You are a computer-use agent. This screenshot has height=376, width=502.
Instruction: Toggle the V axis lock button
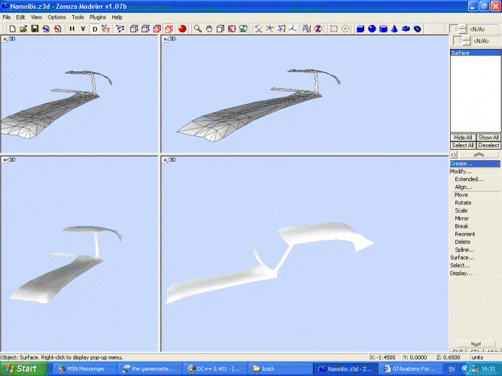tap(83, 29)
